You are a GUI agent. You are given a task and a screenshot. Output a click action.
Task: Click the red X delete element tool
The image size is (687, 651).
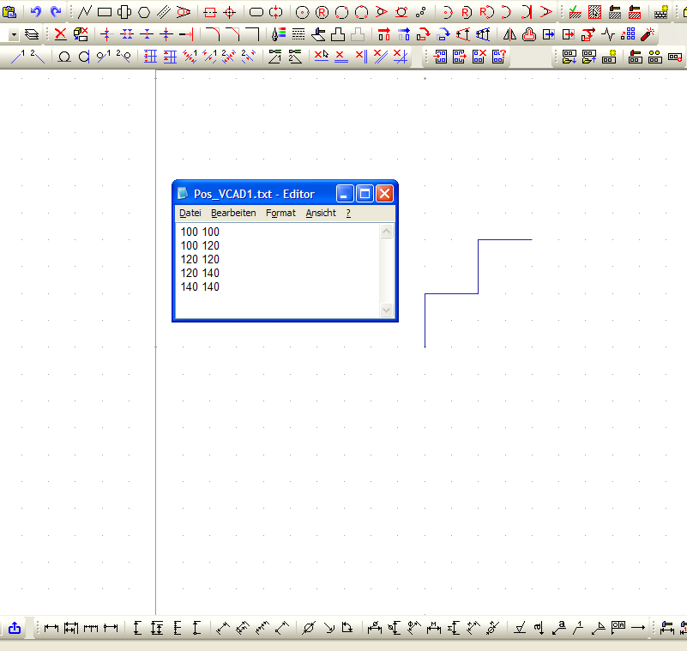pyautogui.click(x=60, y=34)
